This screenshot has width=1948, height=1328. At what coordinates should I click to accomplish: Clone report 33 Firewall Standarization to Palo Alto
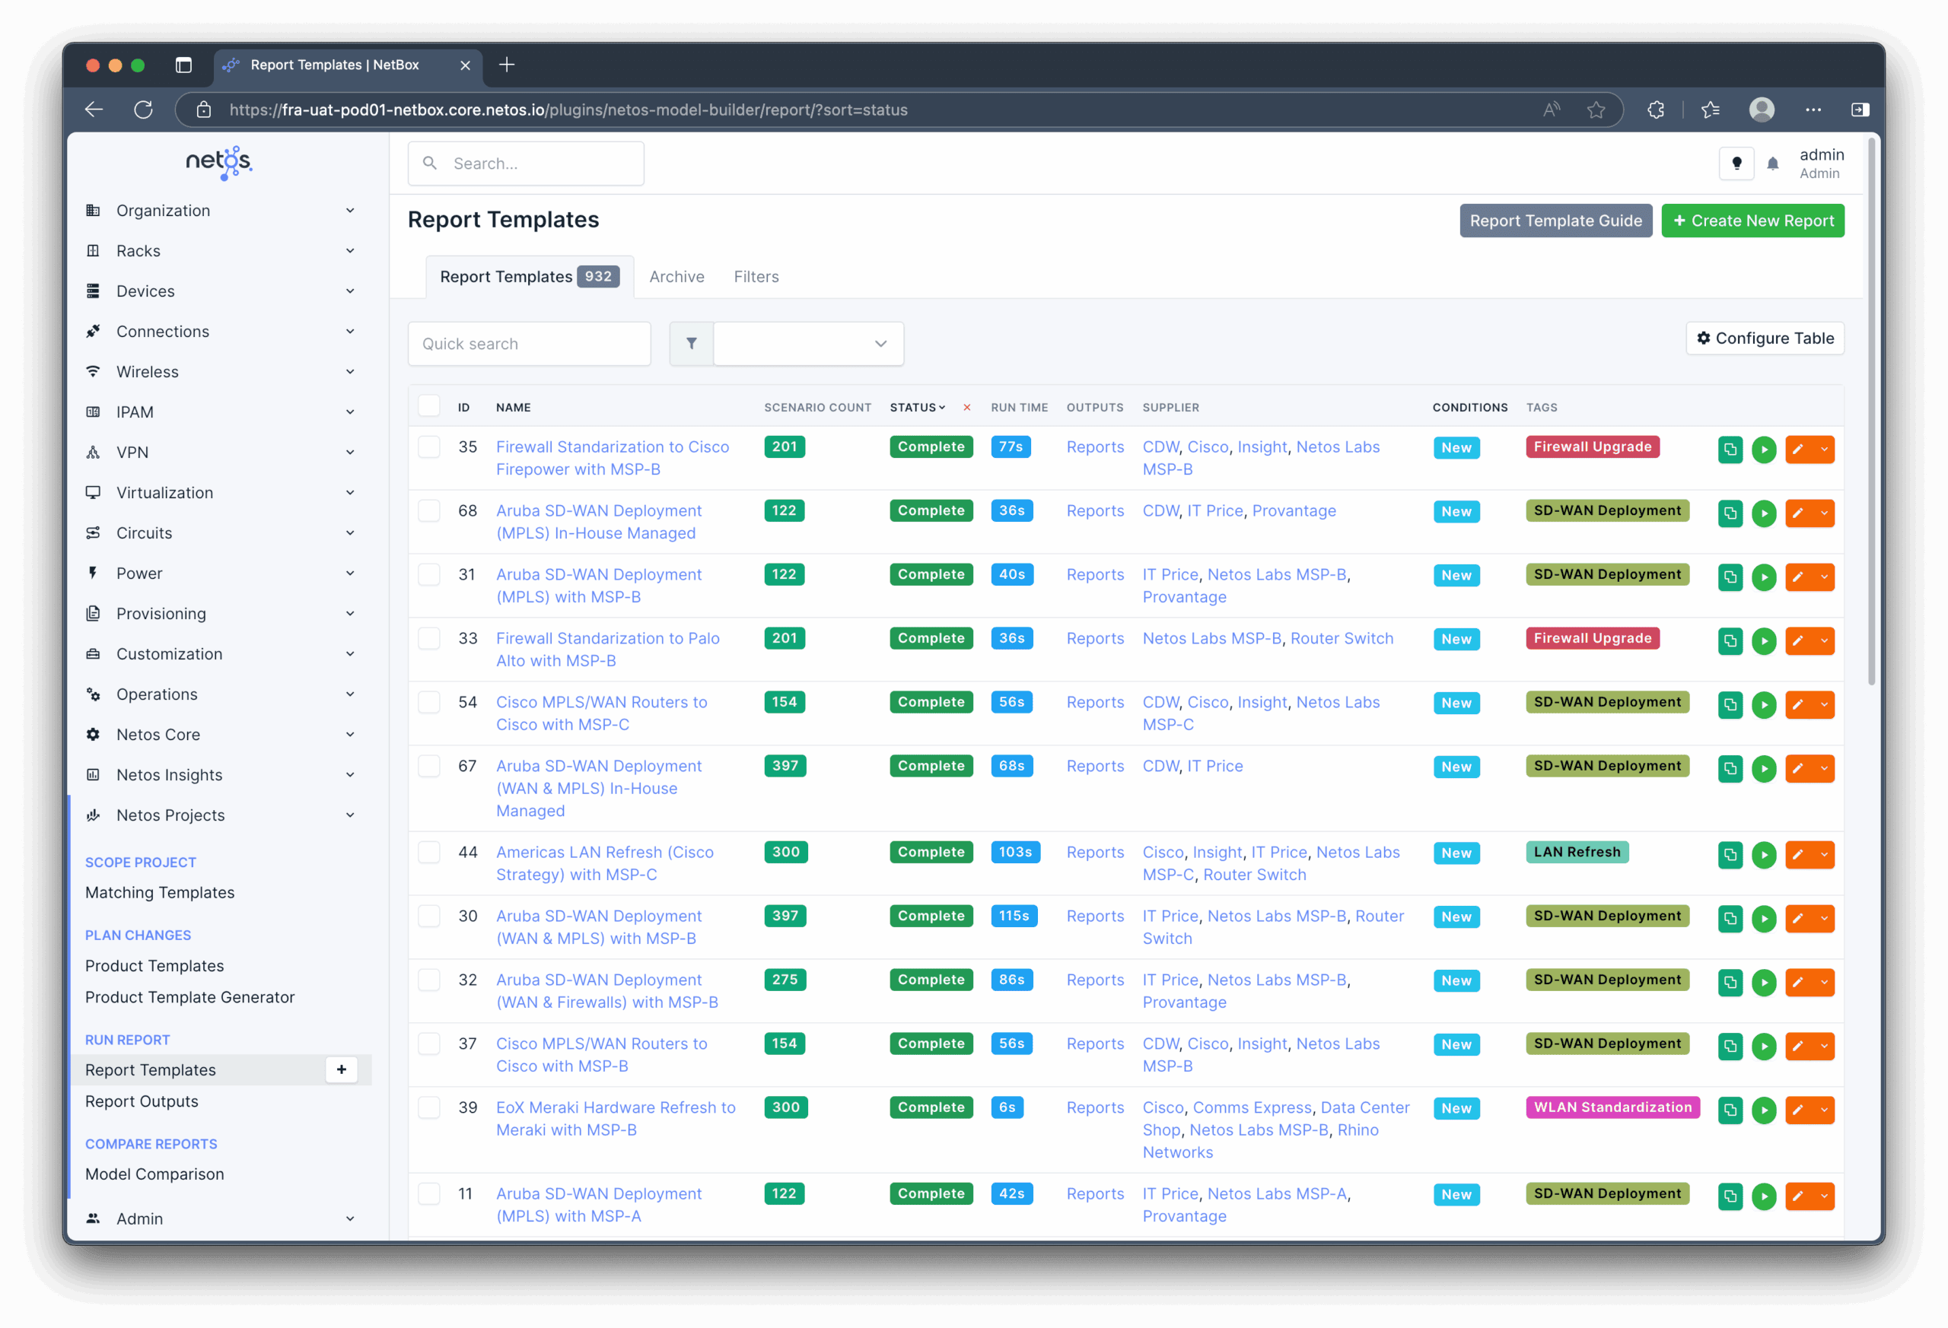click(x=1729, y=641)
